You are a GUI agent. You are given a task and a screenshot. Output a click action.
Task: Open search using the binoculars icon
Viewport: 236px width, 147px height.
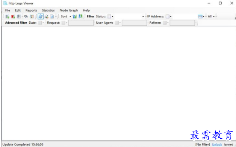click(x=26, y=16)
